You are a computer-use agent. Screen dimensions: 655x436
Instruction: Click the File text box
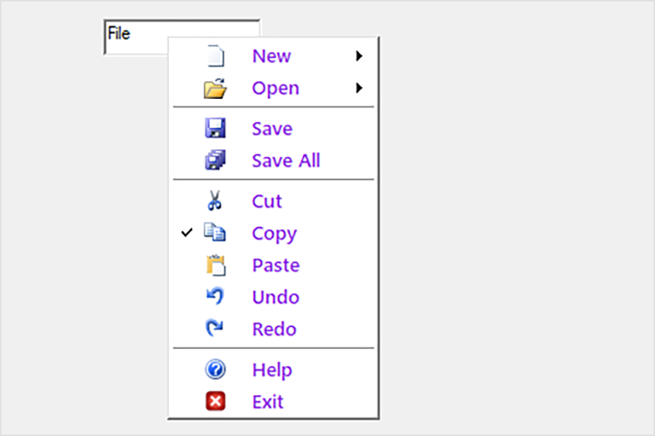[136, 34]
